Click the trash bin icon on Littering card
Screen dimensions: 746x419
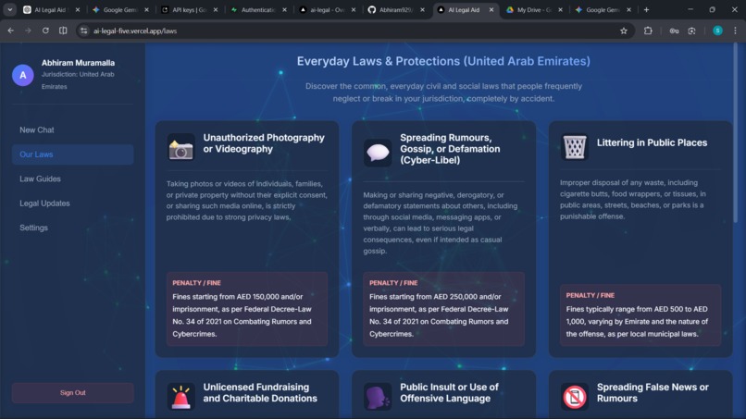[x=574, y=146]
